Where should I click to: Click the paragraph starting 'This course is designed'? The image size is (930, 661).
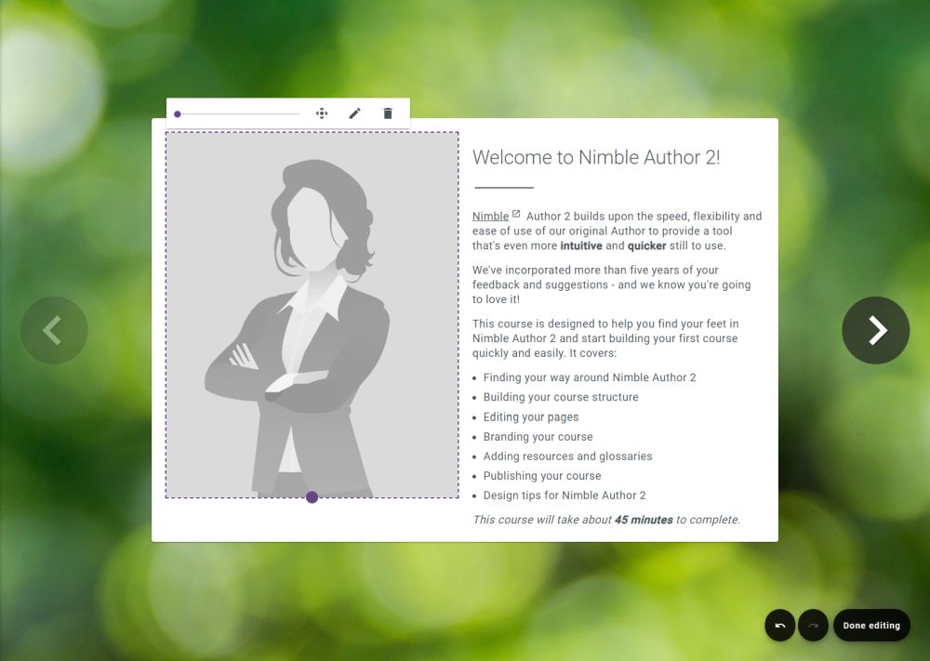pos(605,338)
